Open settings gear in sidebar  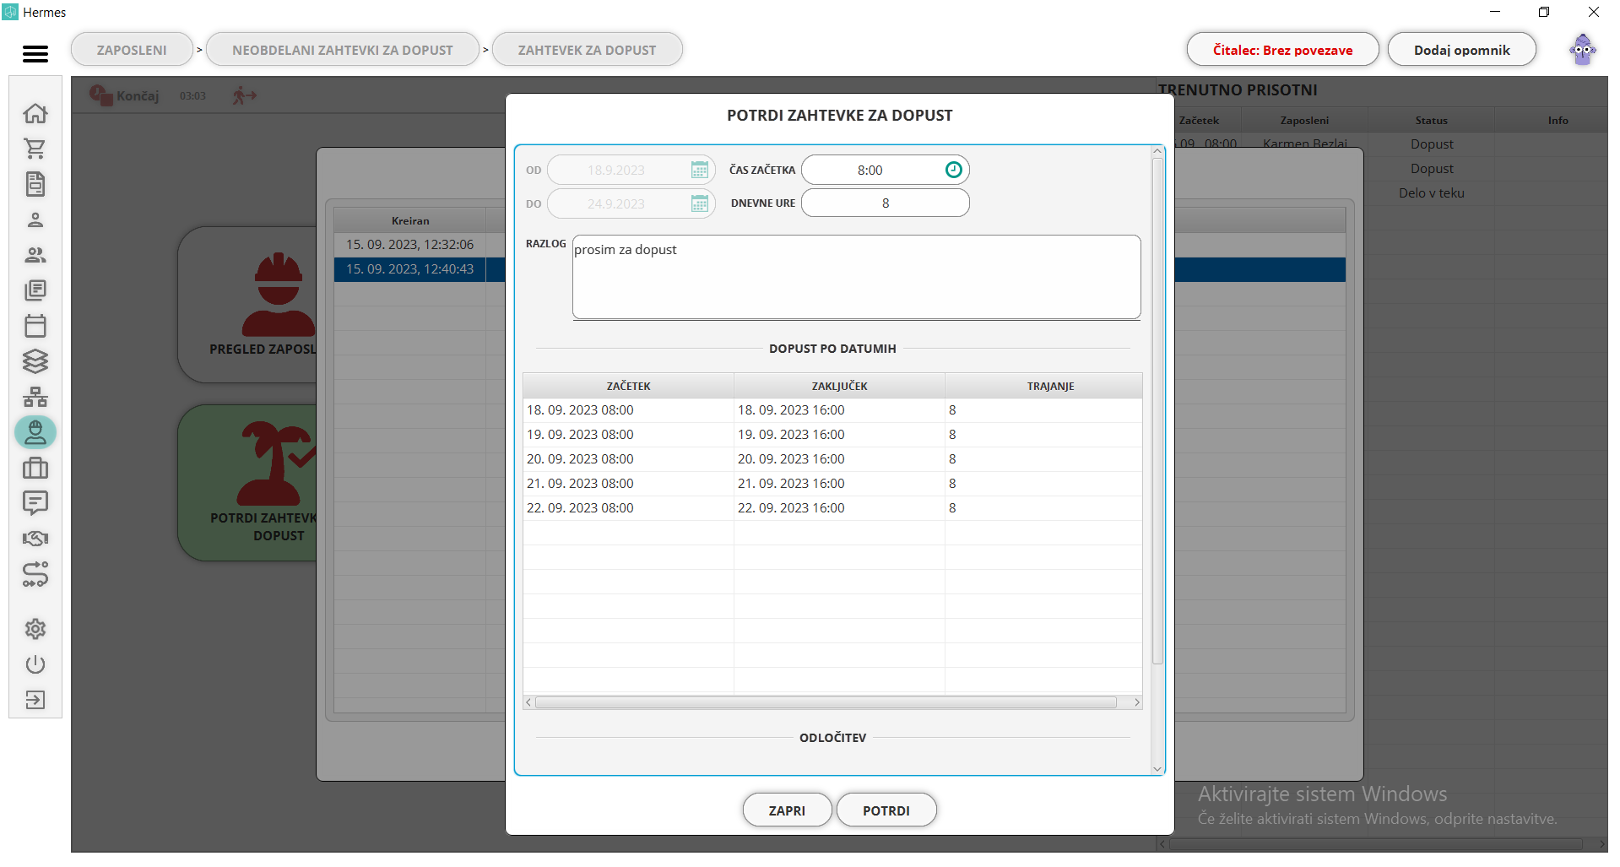click(35, 629)
